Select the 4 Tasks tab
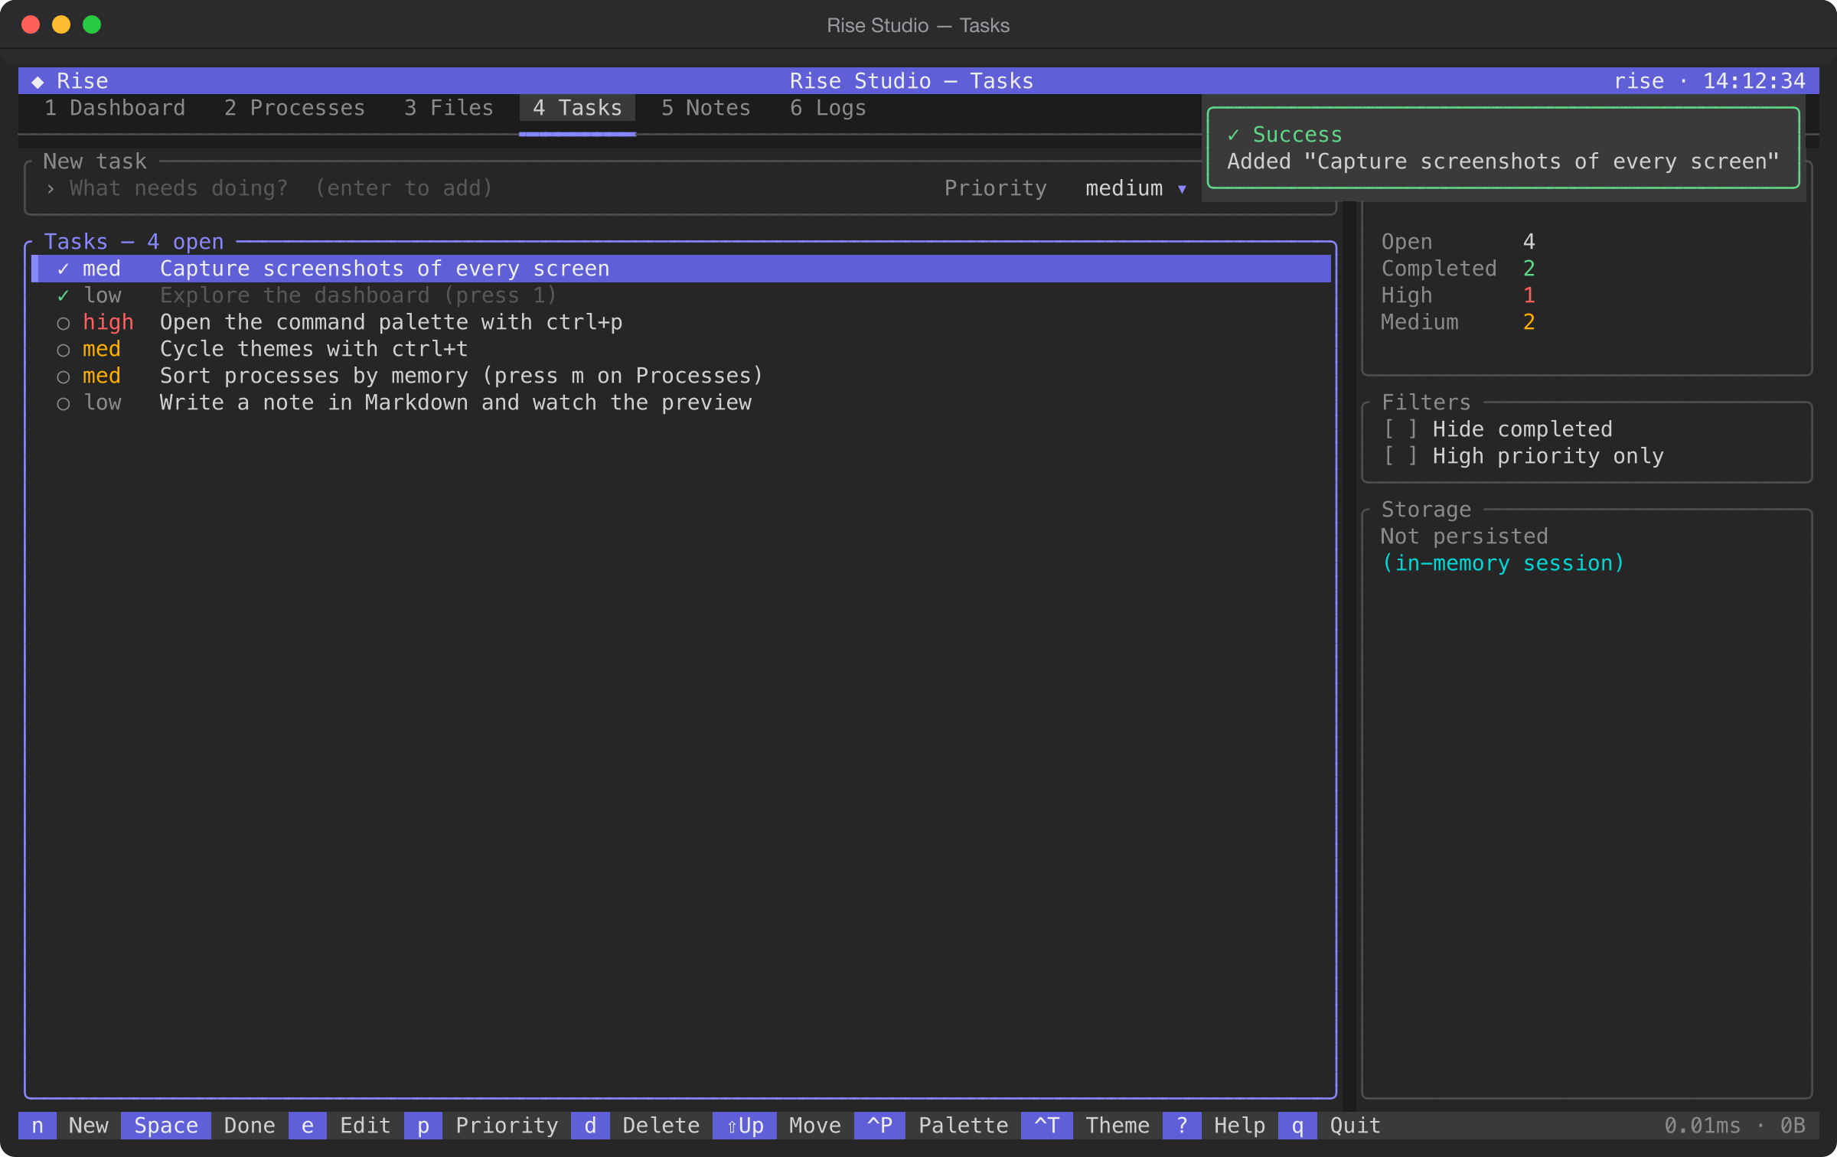 pos(578,108)
